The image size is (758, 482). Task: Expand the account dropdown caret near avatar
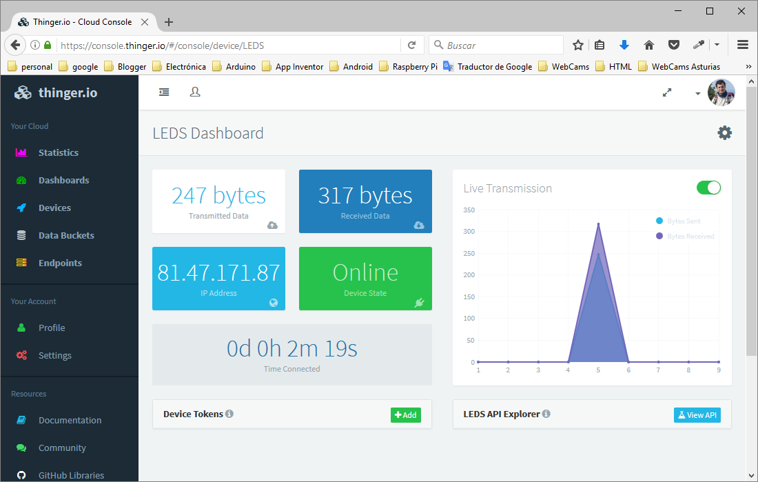(x=697, y=93)
